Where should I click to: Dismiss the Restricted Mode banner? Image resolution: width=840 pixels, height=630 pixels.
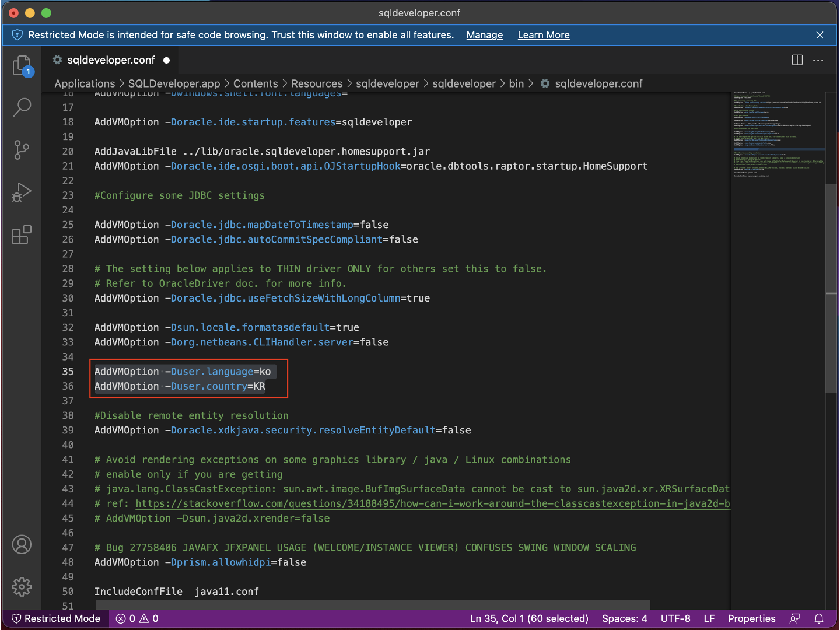[x=820, y=35]
